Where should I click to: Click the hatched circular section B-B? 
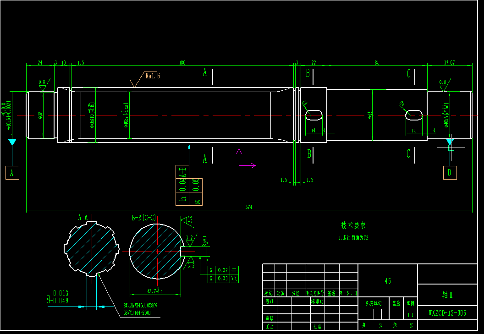[x=157, y=251]
